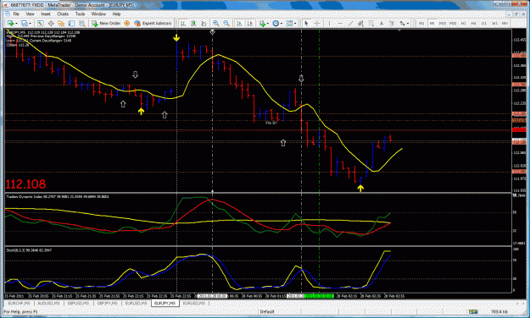Show the Market Watch window

coord(40,24)
